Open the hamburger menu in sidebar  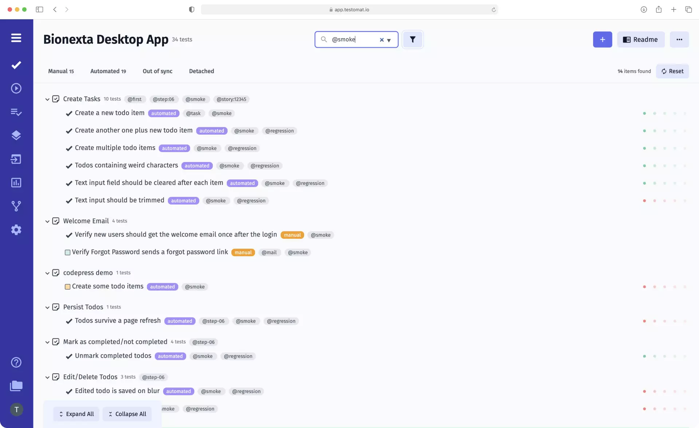tap(16, 38)
